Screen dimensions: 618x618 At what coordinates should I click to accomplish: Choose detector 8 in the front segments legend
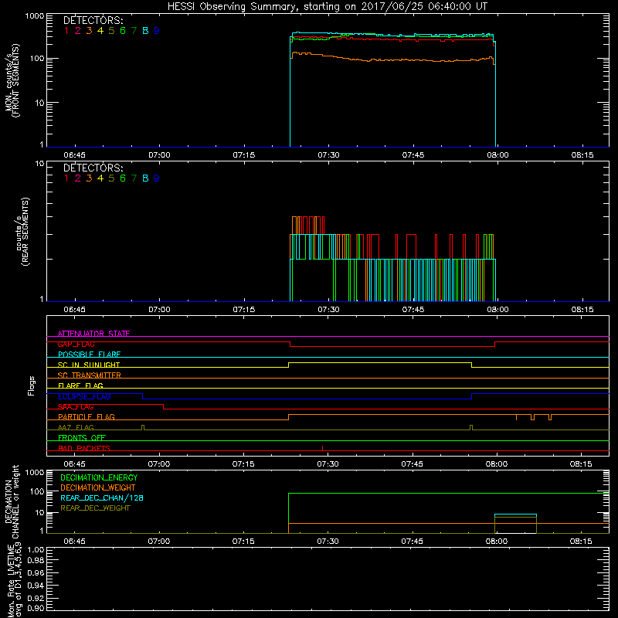coord(145,31)
